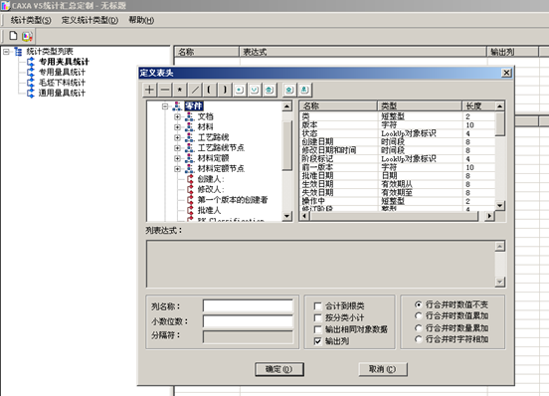Open the 统计类型(S) menu

31,20
